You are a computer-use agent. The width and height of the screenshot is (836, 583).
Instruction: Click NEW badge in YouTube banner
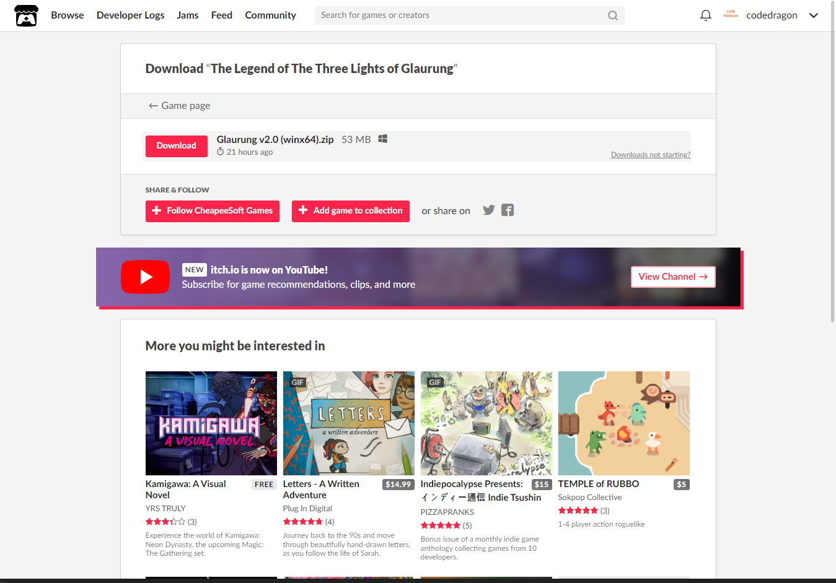[x=195, y=270]
